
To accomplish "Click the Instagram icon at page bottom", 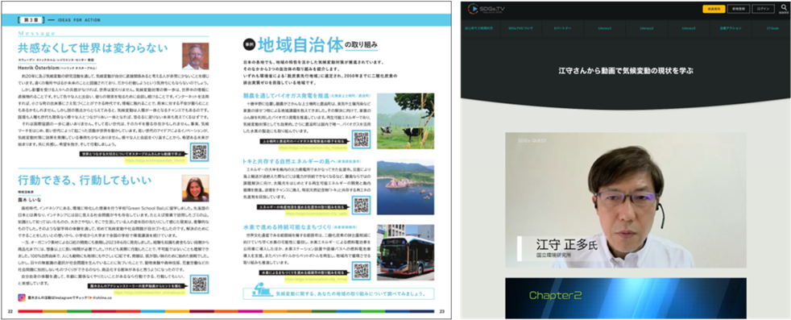I will point(22,298).
